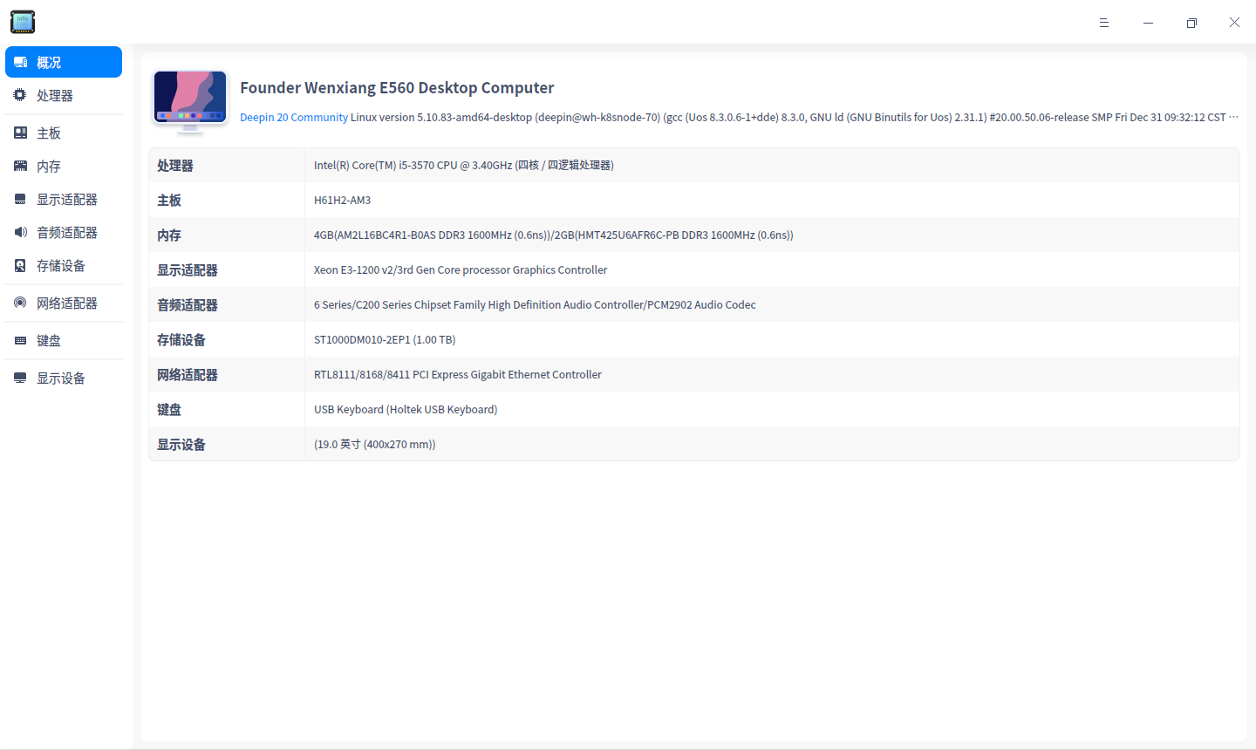Click the computer monitor thumbnail image
This screenshot has height=750, width=1256.
190,101
